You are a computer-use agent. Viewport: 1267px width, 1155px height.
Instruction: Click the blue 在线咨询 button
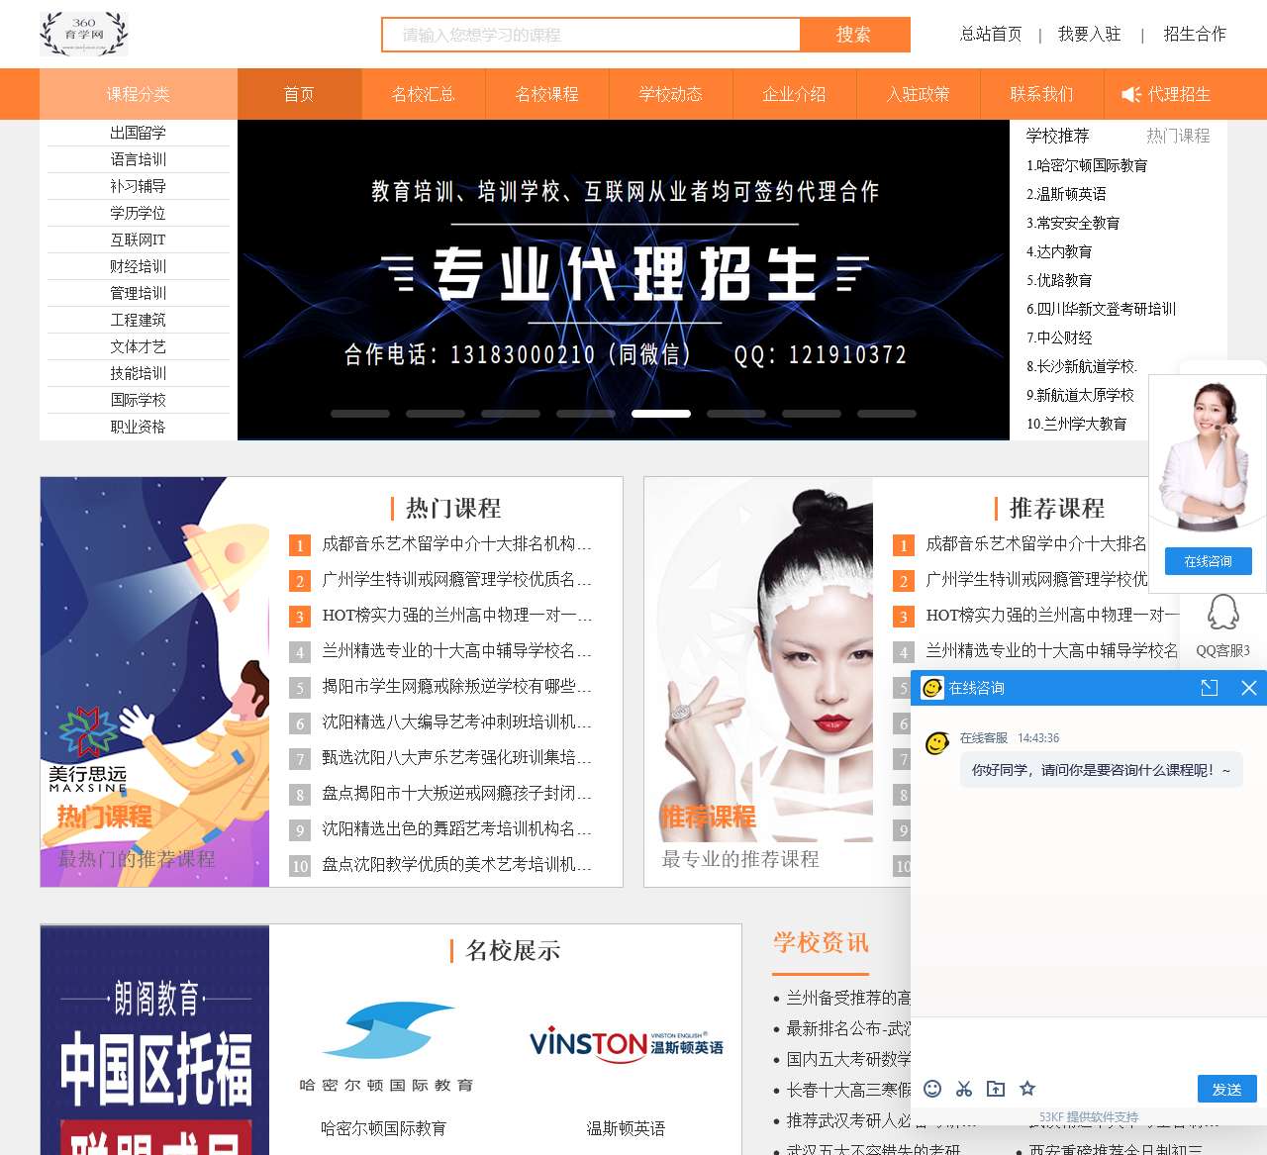(1209, 561)
